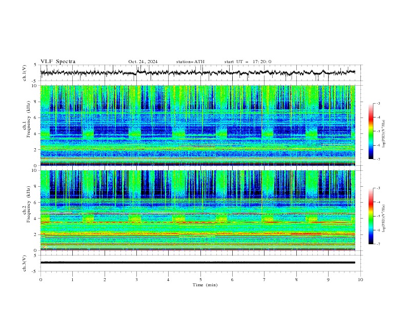This screenshot has height=314, width=406.
Task: Click the '0' tick on time axis
Action: pos(40,280)
